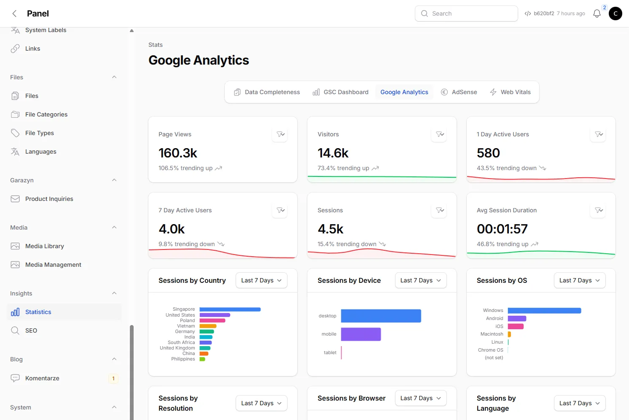
Task: Click the Sessions card chart icon
Action: (440, 210)
